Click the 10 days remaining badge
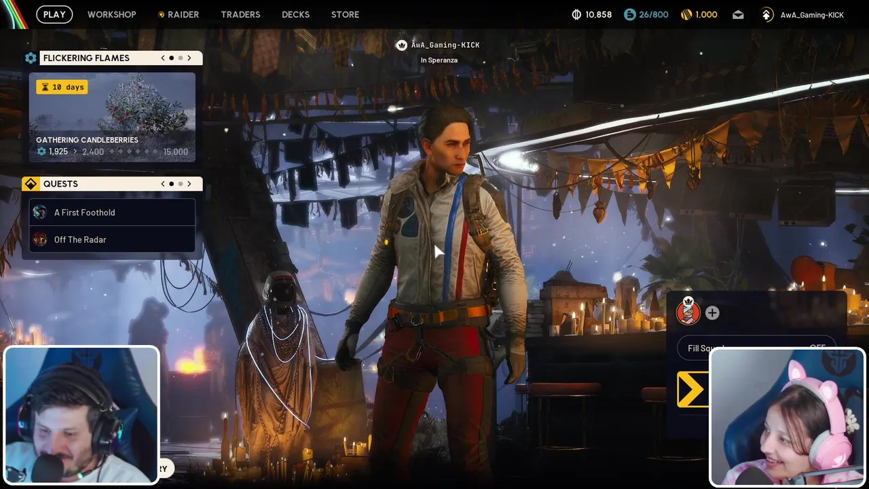The image size is (869, 489). point(62,88)
